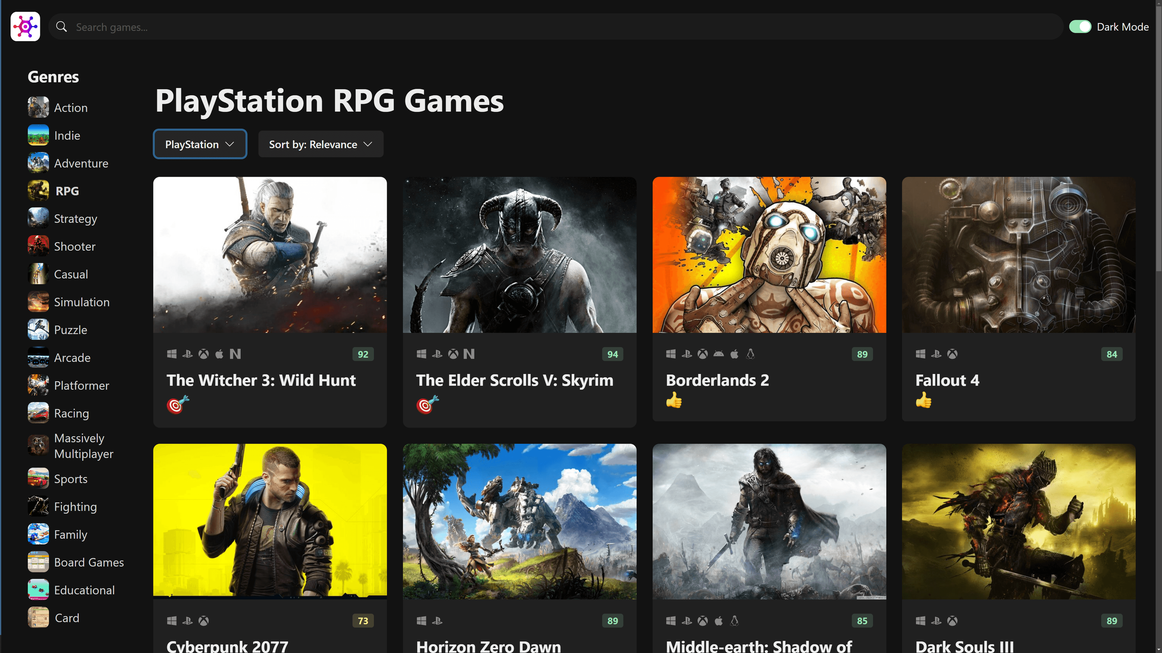
Task: Open the Borderlands 2 cover thumbnail
Action: pyautogui.click(x=769, y=255)
